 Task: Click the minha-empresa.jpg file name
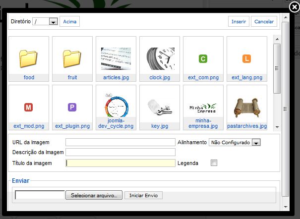[x=203, y=123]
